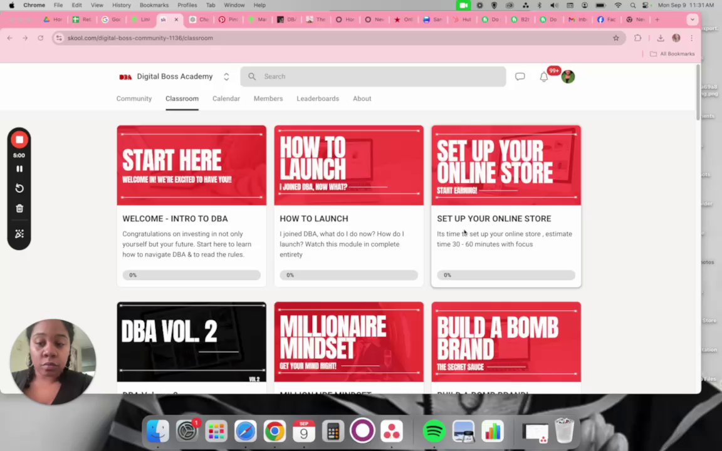722x451 pixels.
Task: Open the SET UP YOUR ONLINE STORE thumbnail
Action: click(506, 165)
